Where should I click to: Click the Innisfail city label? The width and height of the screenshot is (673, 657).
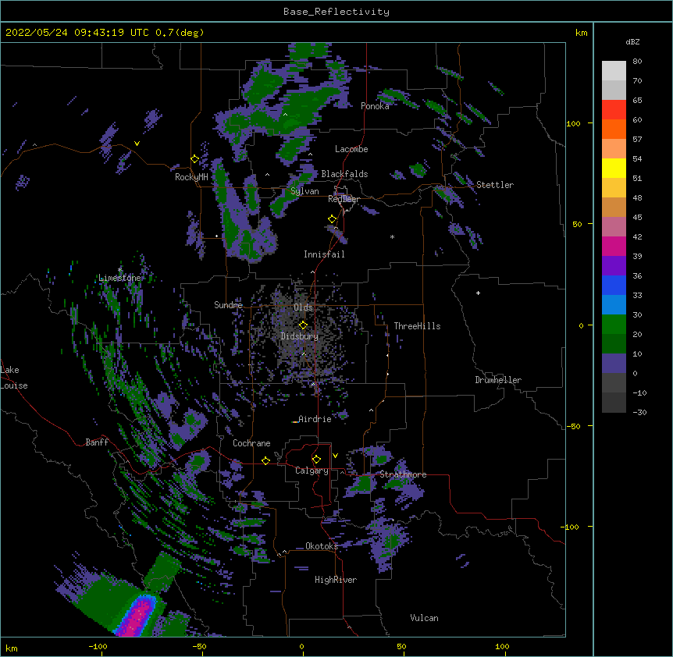pos(324,254)
